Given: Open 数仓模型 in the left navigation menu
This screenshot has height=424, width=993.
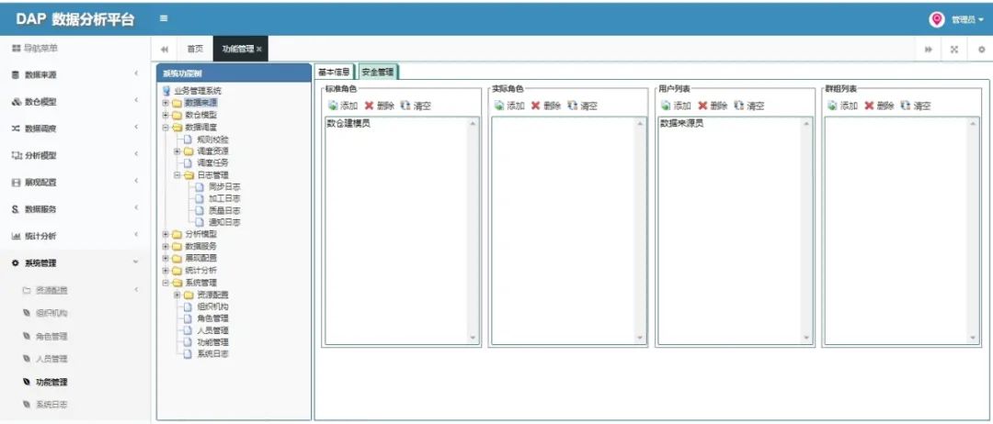Looking at the screenshot, I should (75, 101).
